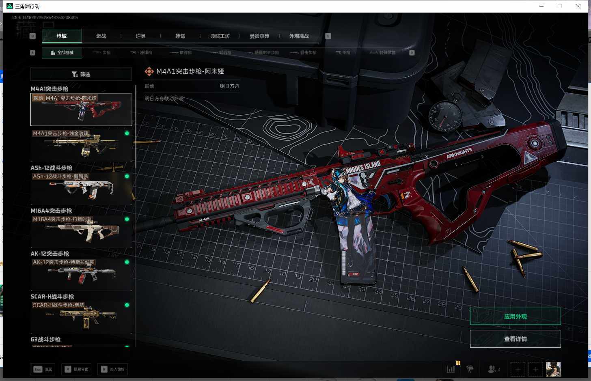Screen dimensions: 591x381
Task: Click the E next-tab key icon
Action: [x=328, y=36]
